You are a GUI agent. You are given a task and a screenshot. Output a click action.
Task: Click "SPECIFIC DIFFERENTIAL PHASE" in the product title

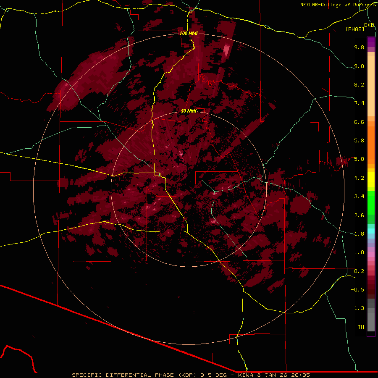[x=123, y=375]
